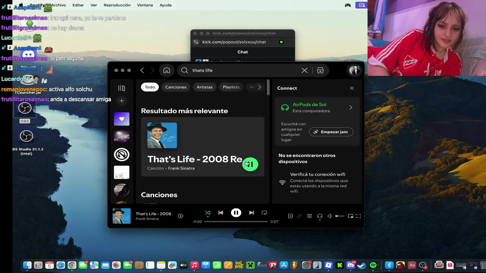Skip to the next track
486x273 pixels.
point(251,213)
